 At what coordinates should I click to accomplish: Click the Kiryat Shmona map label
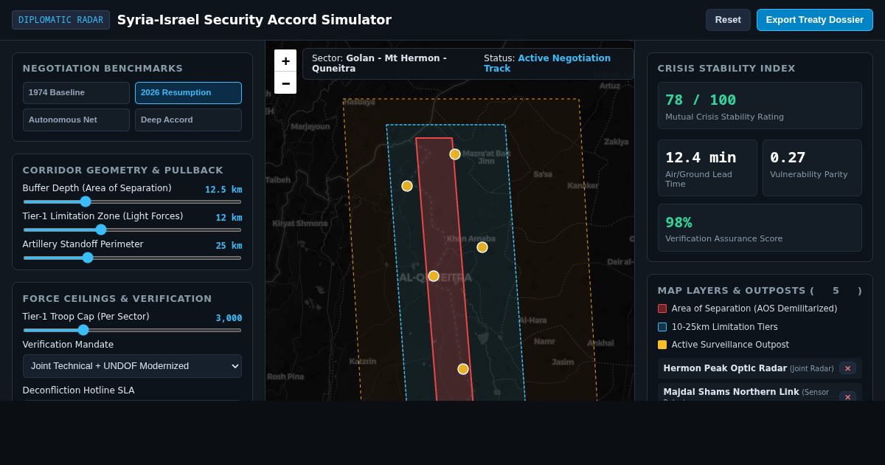point(300,224)
